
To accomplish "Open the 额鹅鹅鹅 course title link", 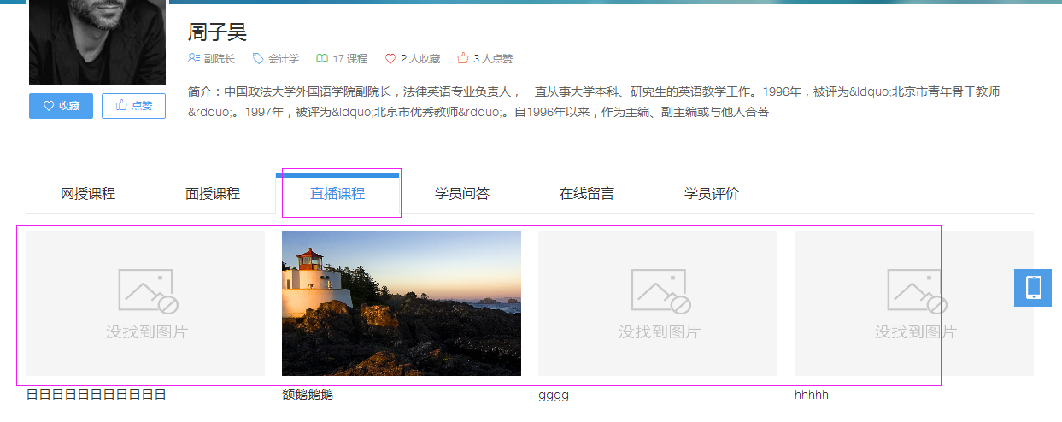I will (x=308, y=395).
